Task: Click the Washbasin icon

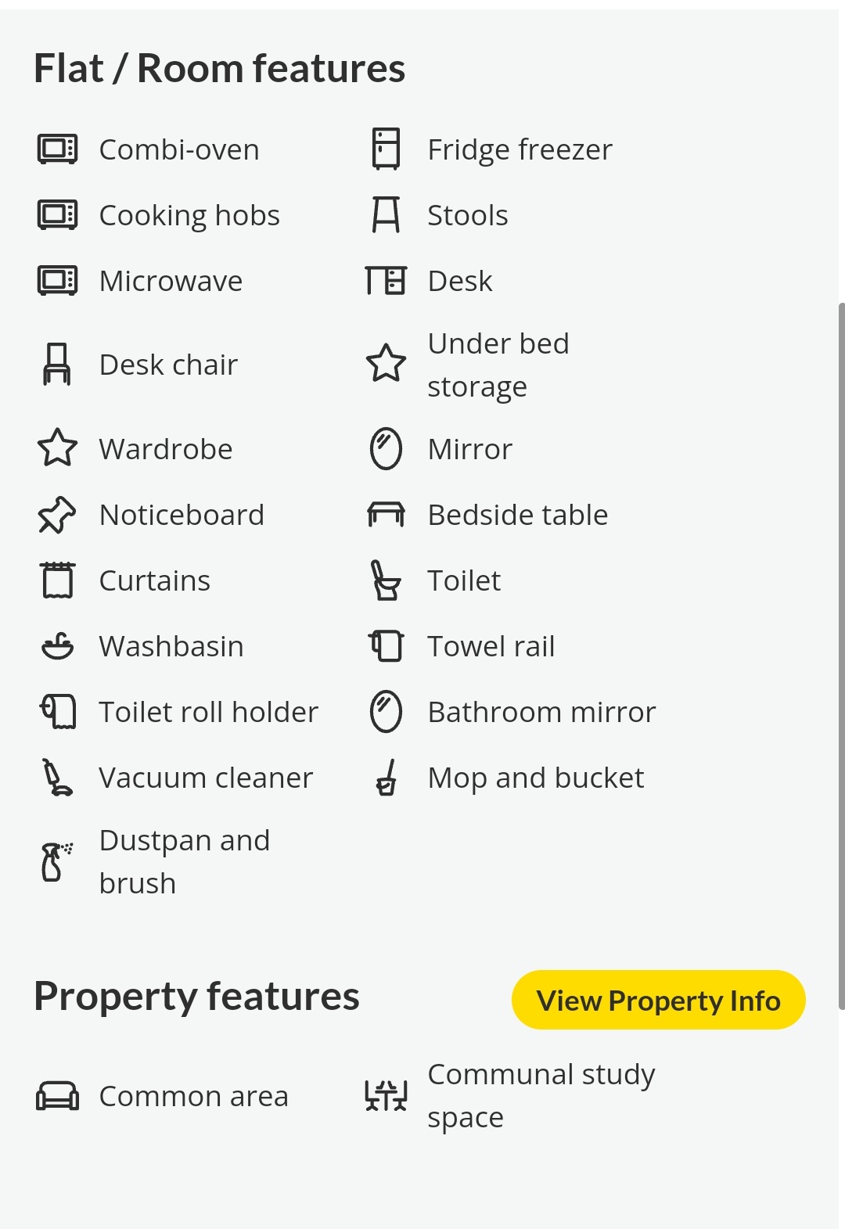Action: pos(57,646)
